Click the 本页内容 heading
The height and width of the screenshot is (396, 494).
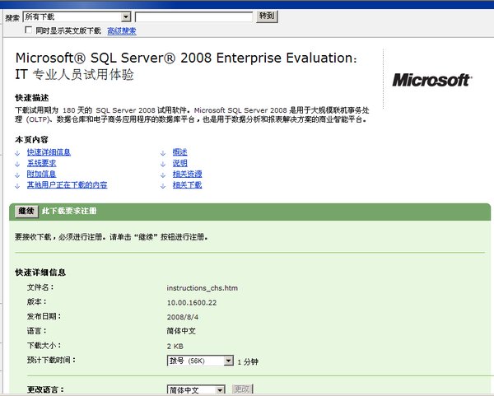[x=31, y=140]
